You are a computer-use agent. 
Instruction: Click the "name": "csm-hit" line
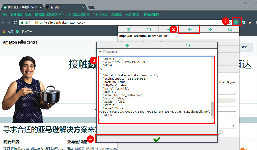pyautogui.click(x=116, y=89)
